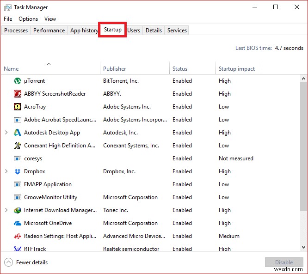308x274 pixels.
Task: Open the Options menu
Action: click(28, 19)
